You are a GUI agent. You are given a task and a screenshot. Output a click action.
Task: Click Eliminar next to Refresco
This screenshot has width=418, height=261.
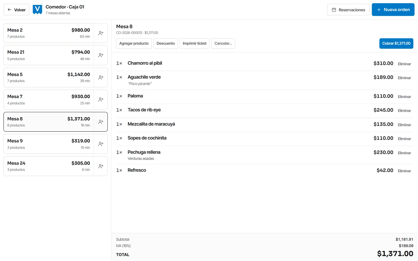click(404, 171)
